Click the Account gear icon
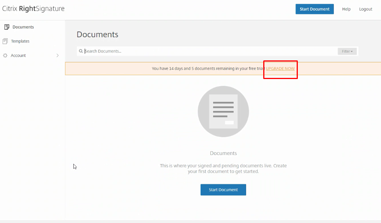This screenshot has width=381, height=223. (5, 55)
